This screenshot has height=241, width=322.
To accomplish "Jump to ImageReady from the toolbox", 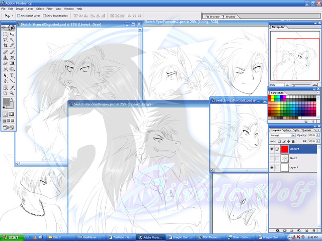I will [9, 128].
